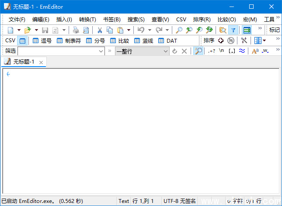Select the DAT separated mode
This screenshot has width=282, height=206.
point(167,41)
